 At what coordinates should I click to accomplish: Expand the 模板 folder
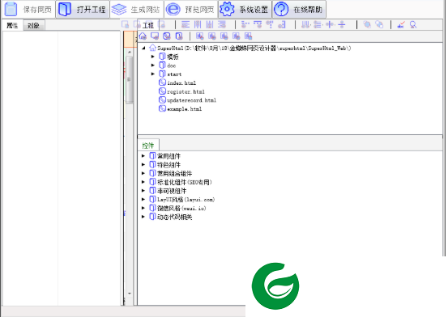(x=153, y=57)
